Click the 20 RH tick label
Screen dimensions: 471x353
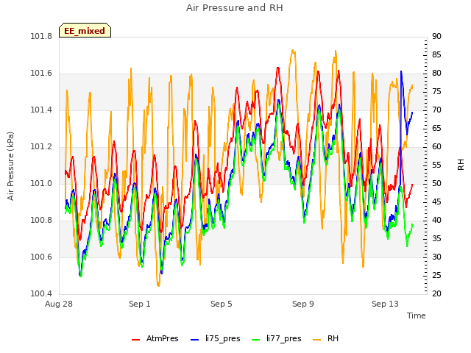[436, 293]
